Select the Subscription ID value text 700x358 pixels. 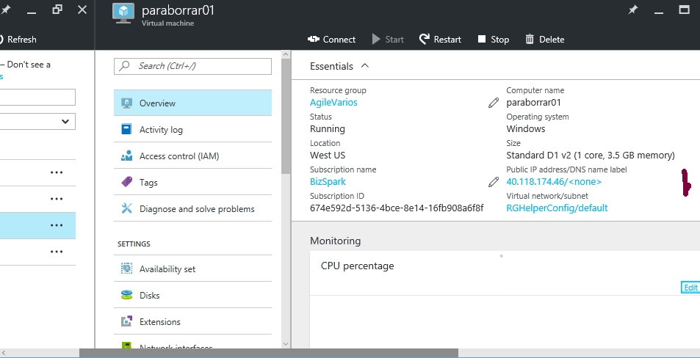click(x=397, y=208)
